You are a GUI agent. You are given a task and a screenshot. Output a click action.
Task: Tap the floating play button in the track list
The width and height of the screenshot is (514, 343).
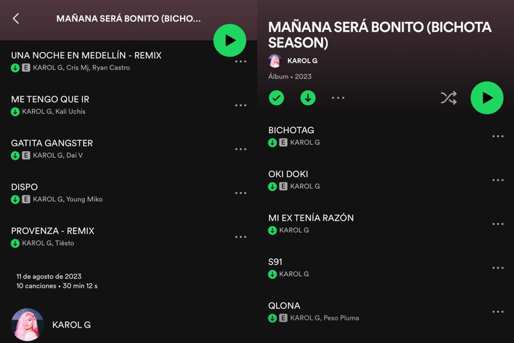(x=230, y=40)
